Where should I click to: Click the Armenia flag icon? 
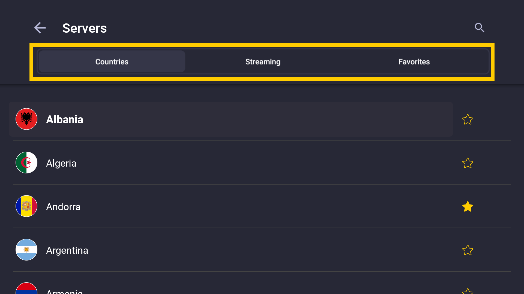point(26,288)
